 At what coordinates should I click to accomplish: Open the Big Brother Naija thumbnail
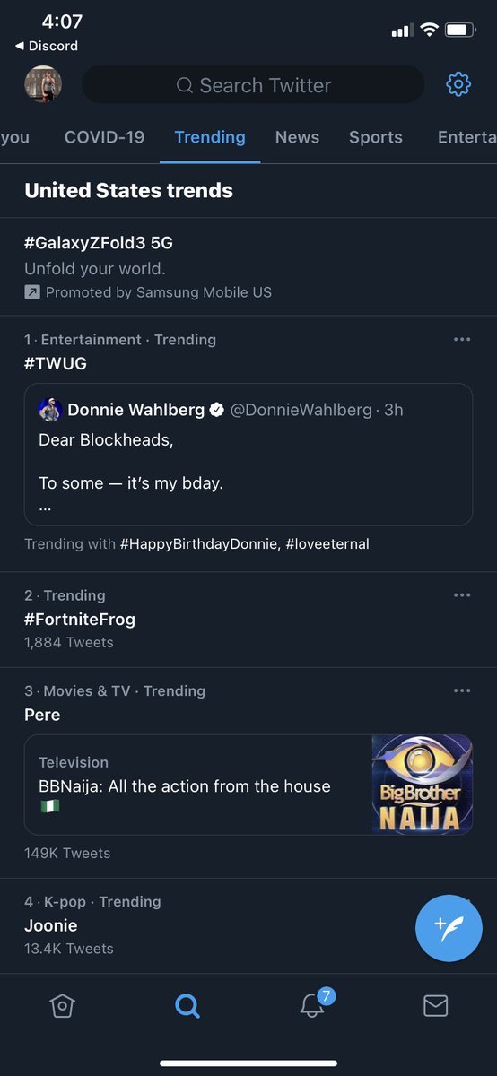tap(422, 785)
